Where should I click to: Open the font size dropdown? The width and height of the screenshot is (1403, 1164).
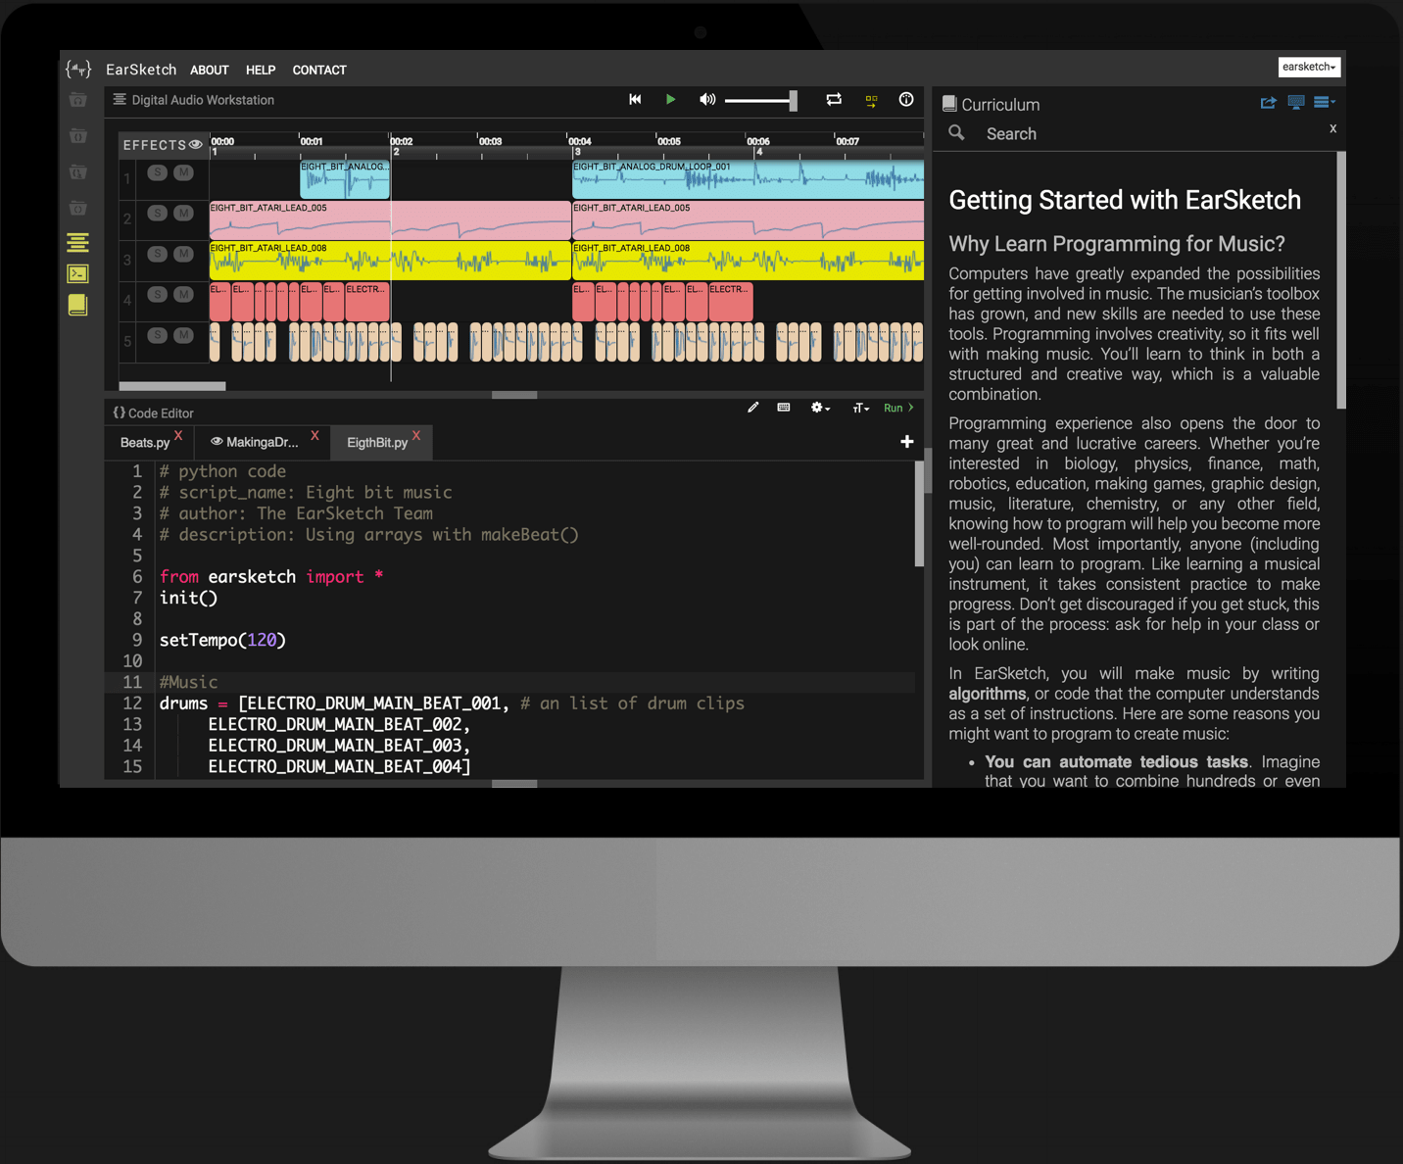point(860,408)
